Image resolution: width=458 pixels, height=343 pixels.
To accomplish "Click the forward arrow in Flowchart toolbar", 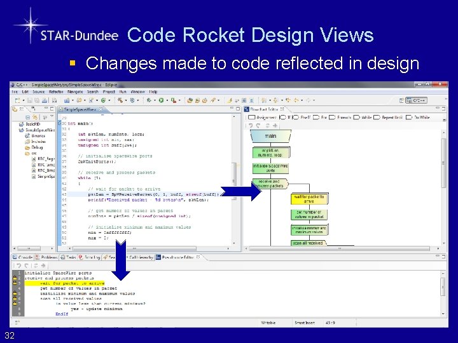I will pyautogui.click(x=275, y=126).
